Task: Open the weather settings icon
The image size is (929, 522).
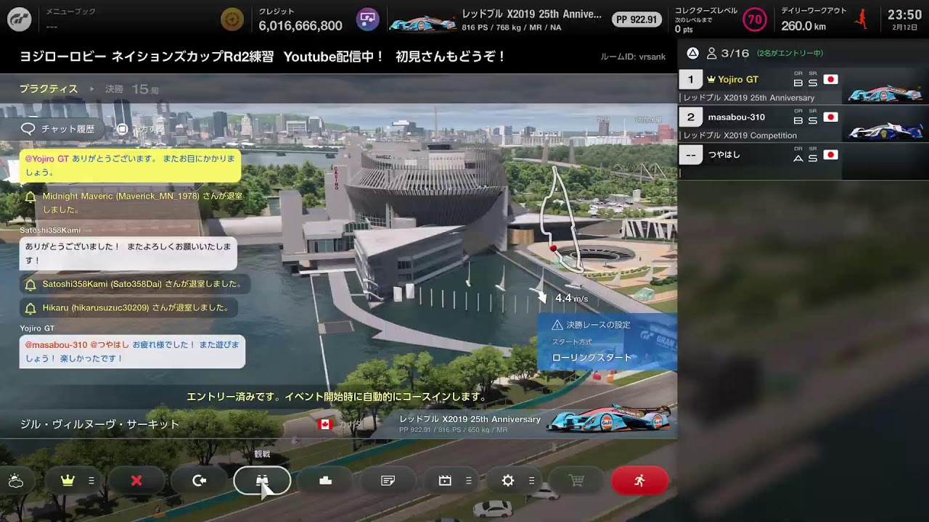Action: [15, 481]
